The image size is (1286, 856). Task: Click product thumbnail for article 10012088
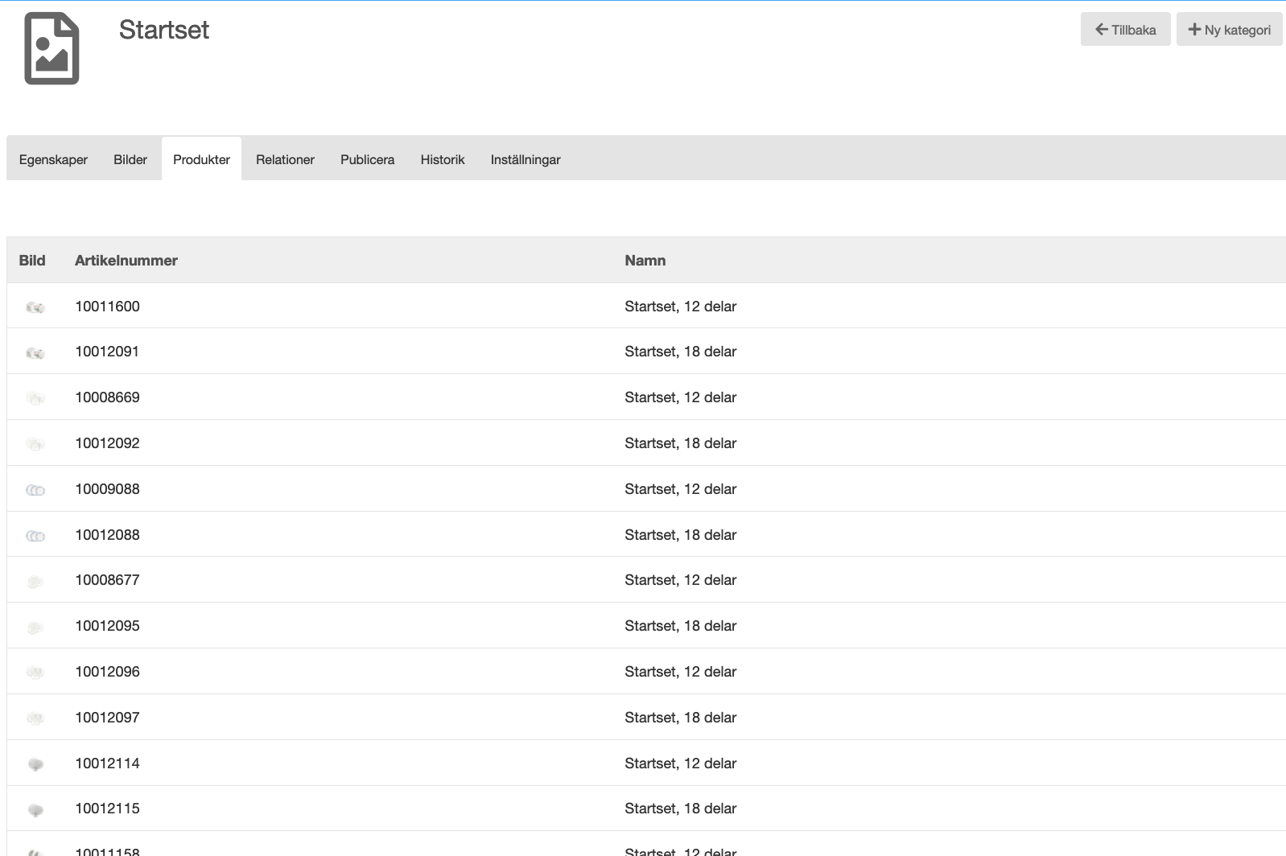(x=35, y=536)
